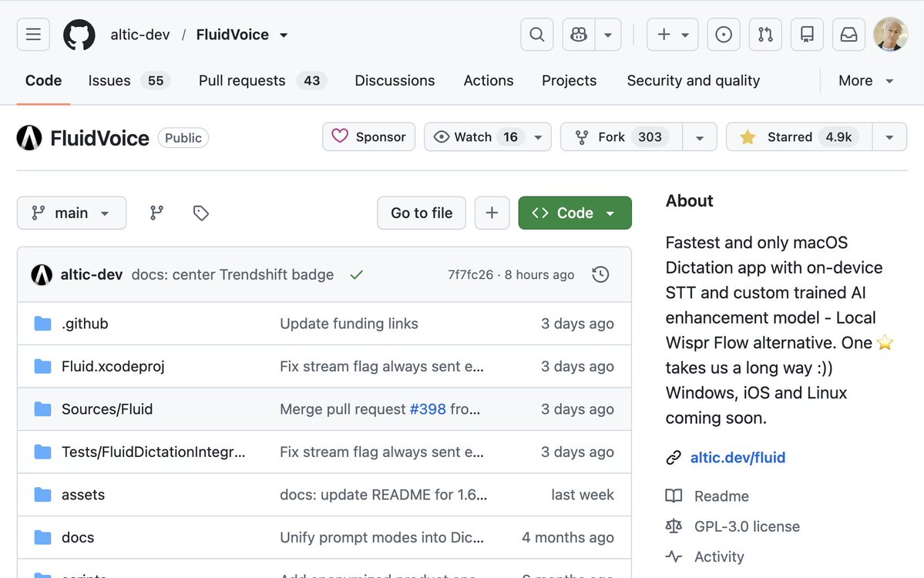Expand the More tabs dropdown
The image size is (924, 578).
[865, 80]
